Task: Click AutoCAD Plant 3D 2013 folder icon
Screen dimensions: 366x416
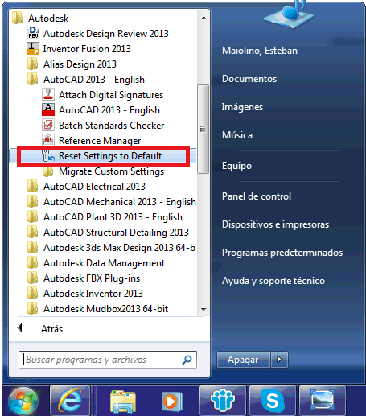Action: [x=32, y=217]
